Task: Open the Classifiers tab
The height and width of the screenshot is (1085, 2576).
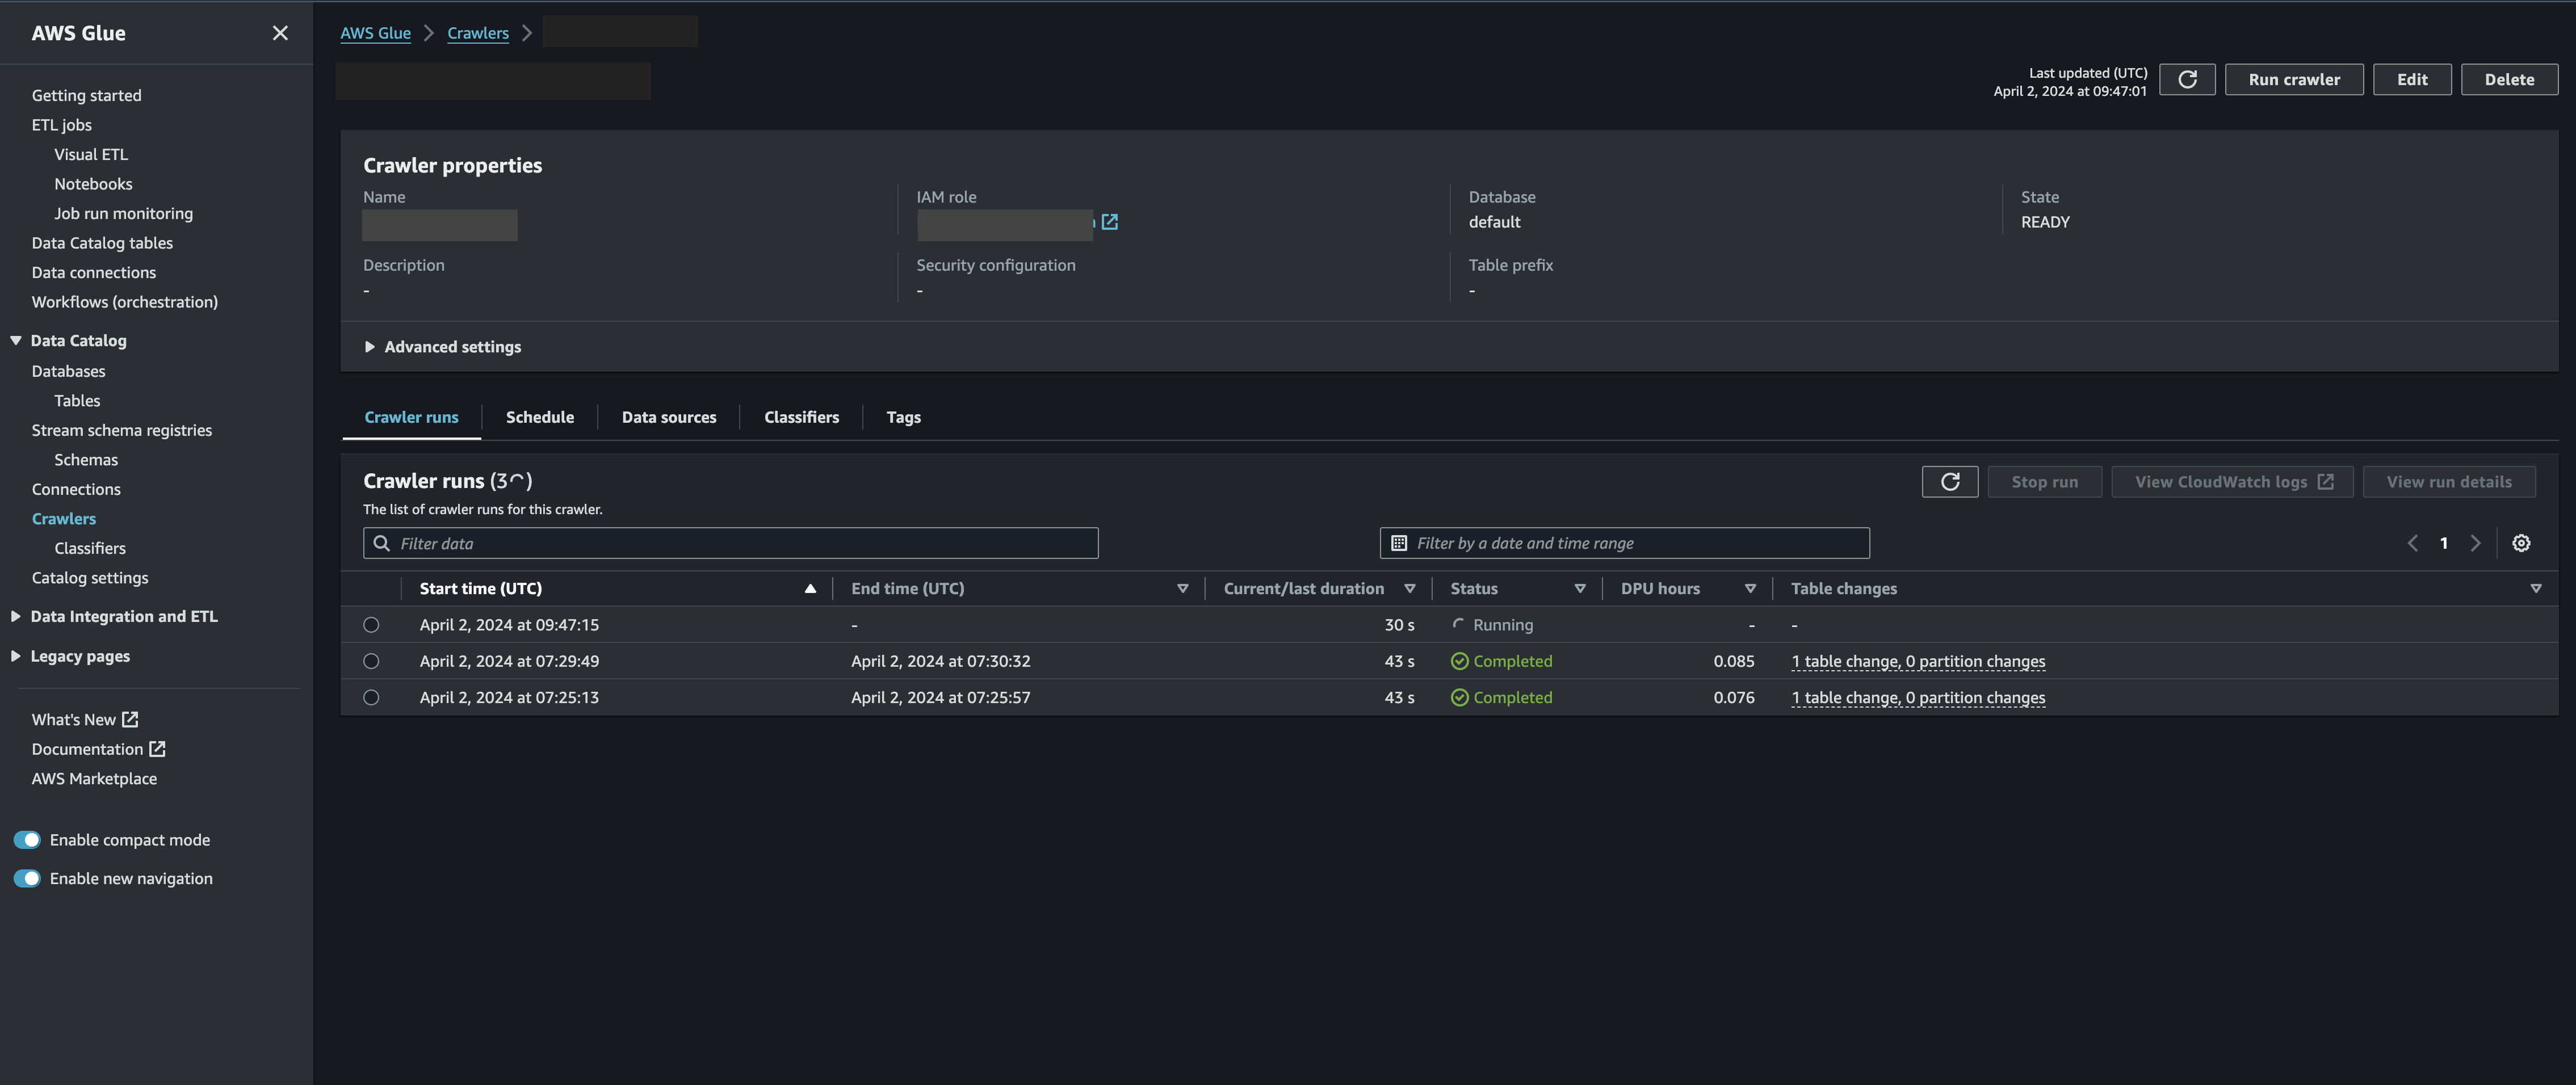Action: coord(801,418)
